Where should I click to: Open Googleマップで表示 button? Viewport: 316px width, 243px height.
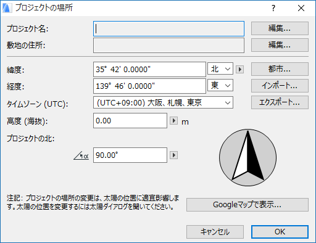point(247,205)
